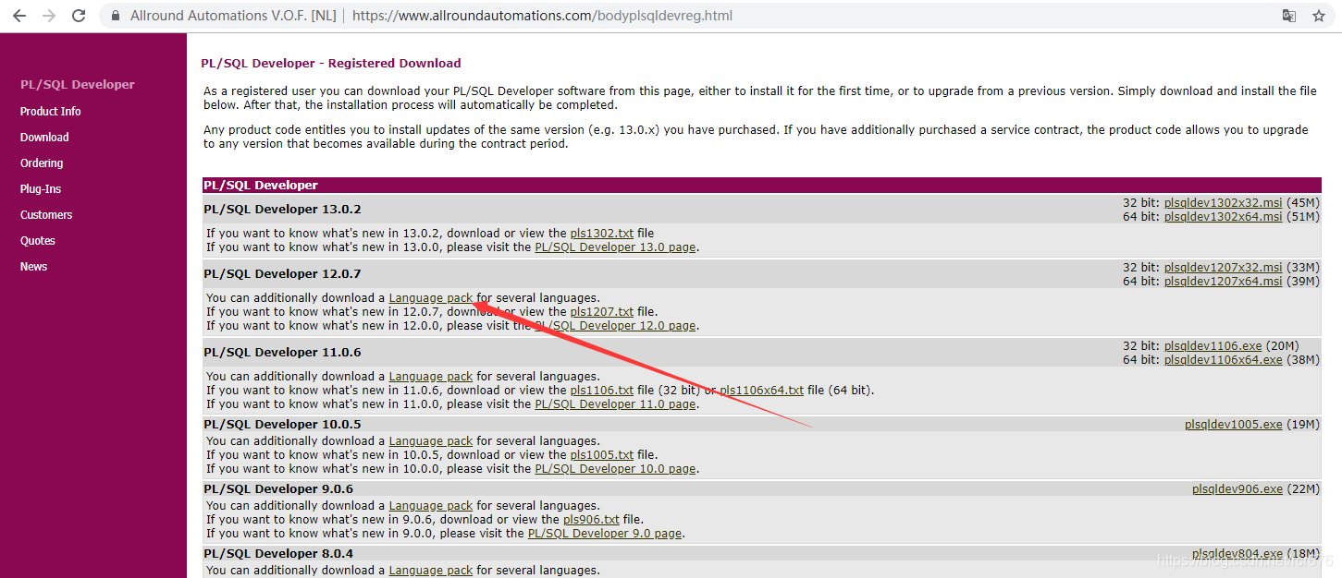The height and width of the screenshot is (578, 1342).
Task: Download plsqldev1302x32.msi installer
Action: (1223, 203)
